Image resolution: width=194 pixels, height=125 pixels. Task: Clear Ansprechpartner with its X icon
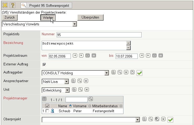tap(86, 81)
